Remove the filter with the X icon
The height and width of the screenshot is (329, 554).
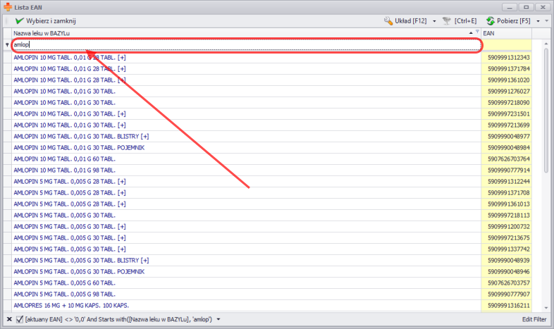(8, 319)
